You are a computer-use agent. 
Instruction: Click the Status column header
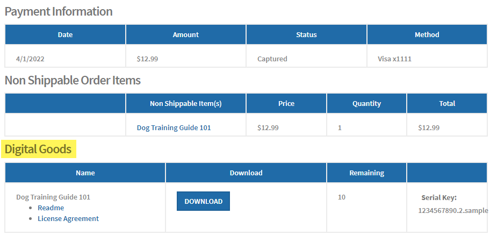(306, 34)
